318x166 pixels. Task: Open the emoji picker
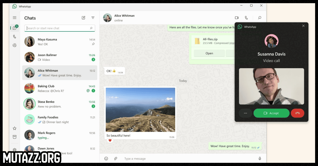click(x=106, y=159)
